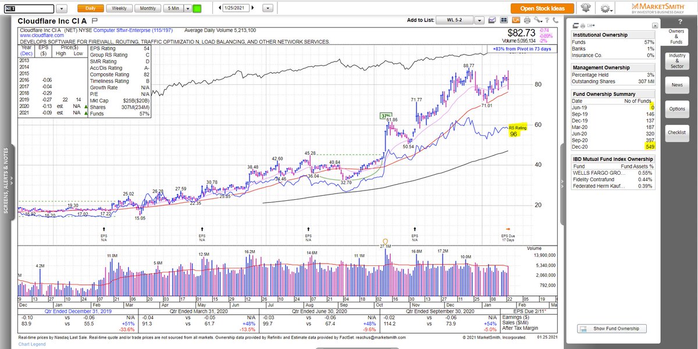Select the Daily chart period

[91, 9]
